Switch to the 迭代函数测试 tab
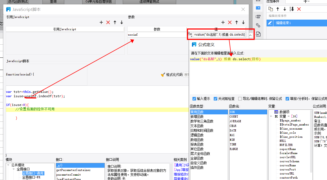Image resolution: width=327 pixels, height=180 pixels. click(18, 2)
